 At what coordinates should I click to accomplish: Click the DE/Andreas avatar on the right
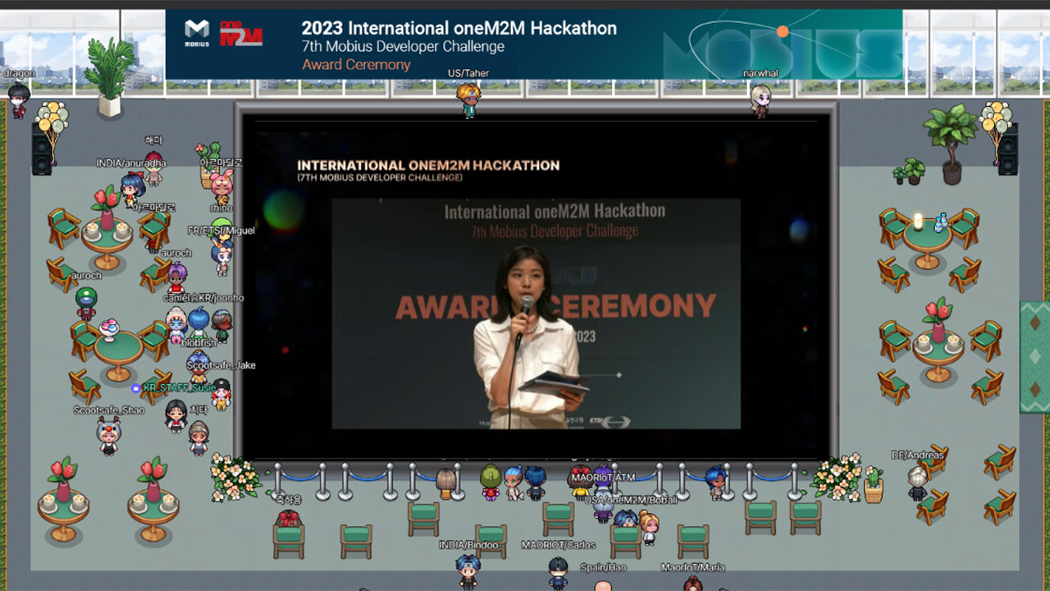coord(918,483)
